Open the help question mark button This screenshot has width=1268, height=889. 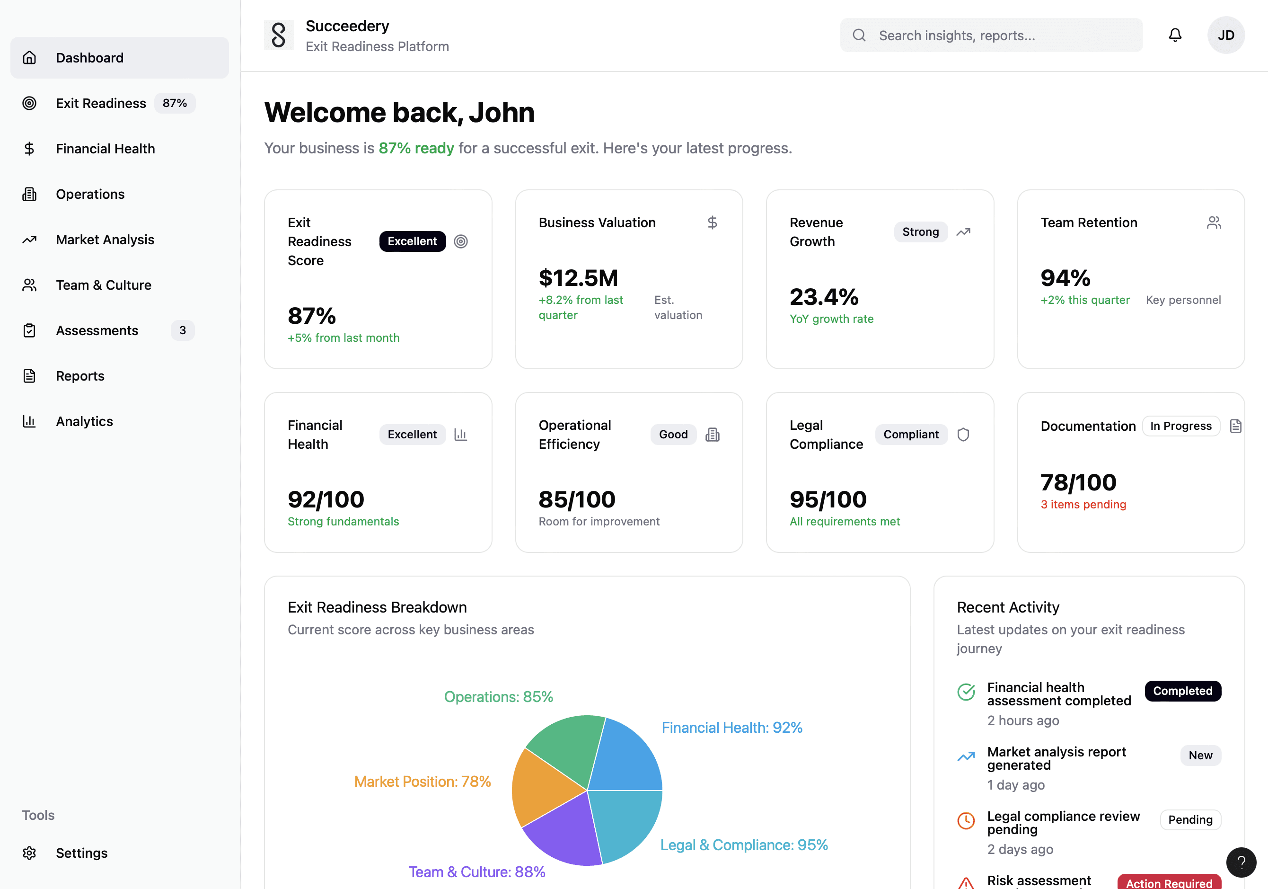pyautogui.click(x=1241, y=862)
